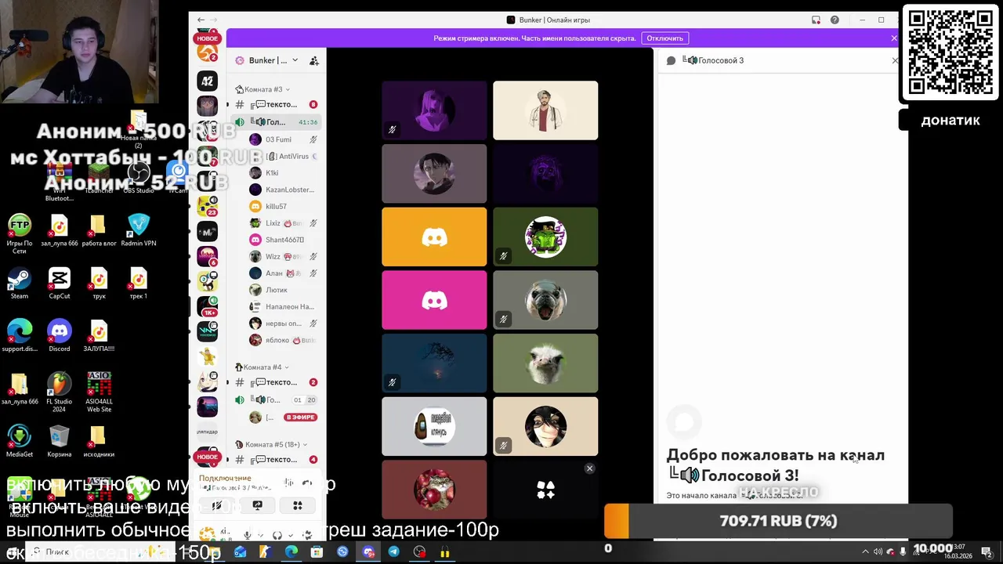Select the ostrich avatar video tile
Viewport: 1003px width, 564px height.
(x=545, y=363)
